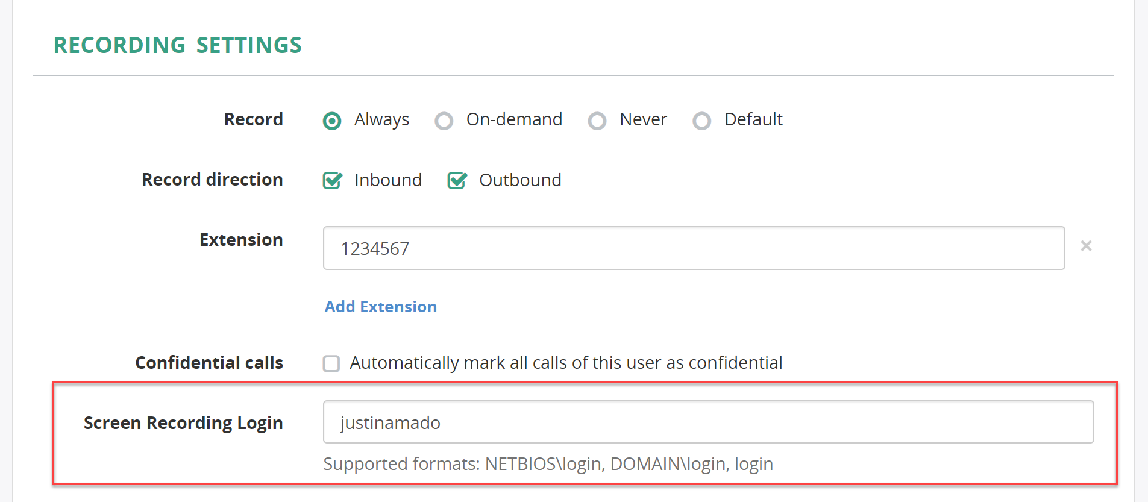Screen dimensions: 1148x502
Task: Uncheck the Inbound record direction
Action: coord(332,180)
